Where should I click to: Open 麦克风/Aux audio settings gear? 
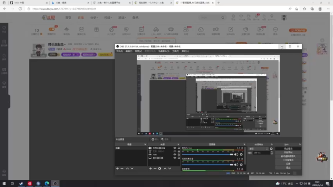[x=241, y=155]
